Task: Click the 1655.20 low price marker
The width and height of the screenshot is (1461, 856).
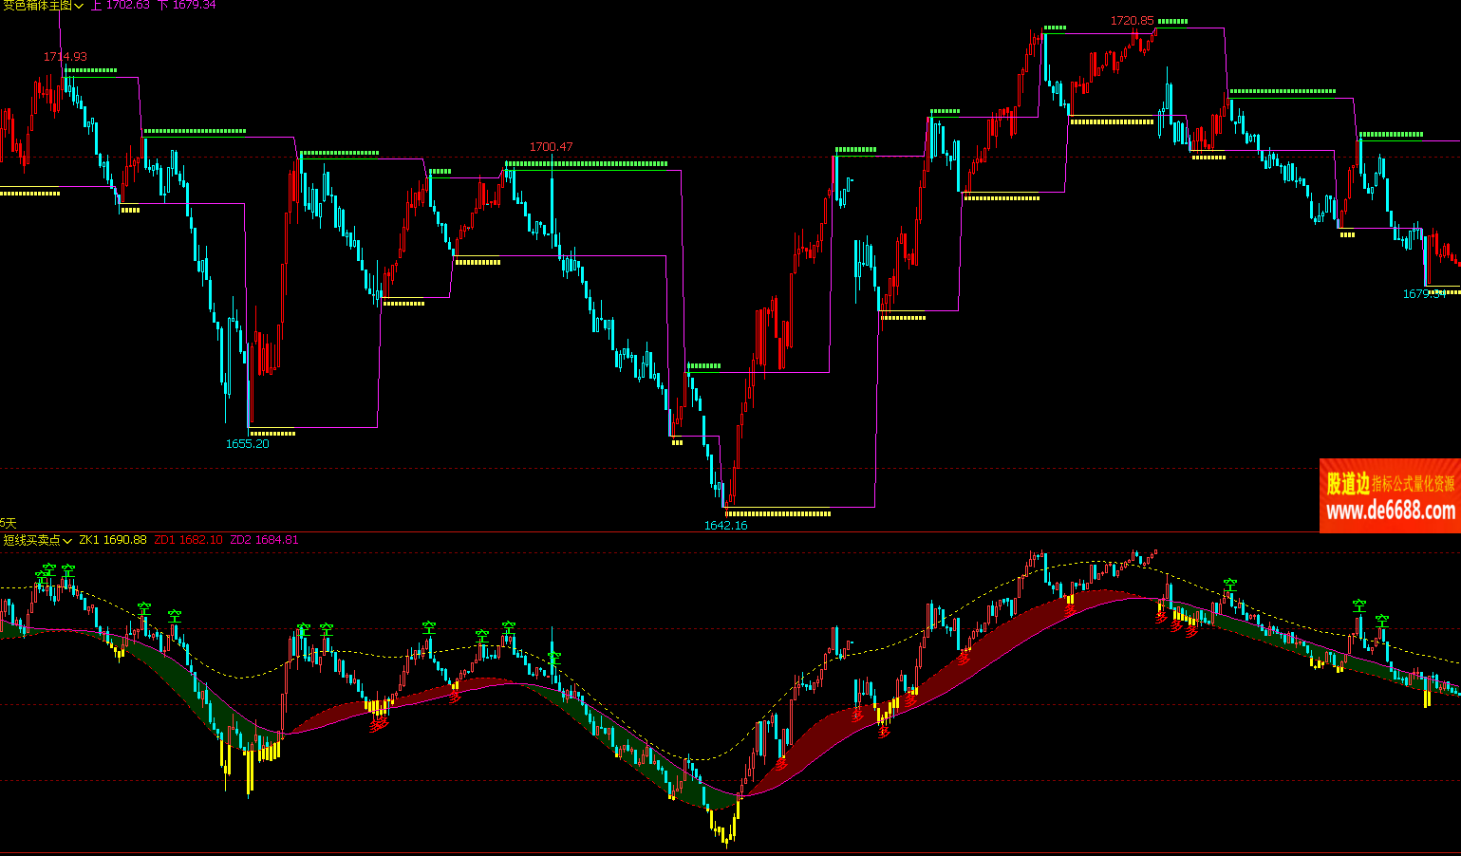Action: pos(247,443)
